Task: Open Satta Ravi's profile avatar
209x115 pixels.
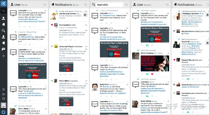Action: [95, 87]
